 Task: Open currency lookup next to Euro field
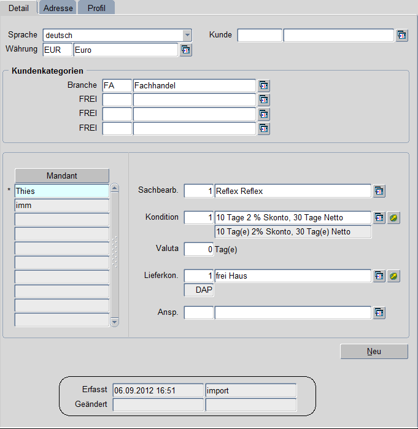click(186, 50)
